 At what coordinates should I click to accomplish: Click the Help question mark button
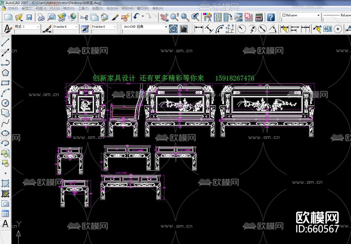pyautogui.click(x=271, y=17)
